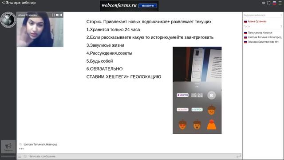Click the Instagram stickers image on the slide
This screenshot has height=160, width=284.
197,90
